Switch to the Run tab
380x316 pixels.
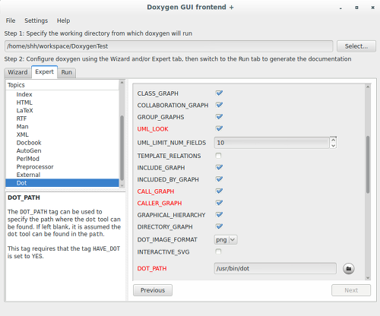tap(67, 72)
